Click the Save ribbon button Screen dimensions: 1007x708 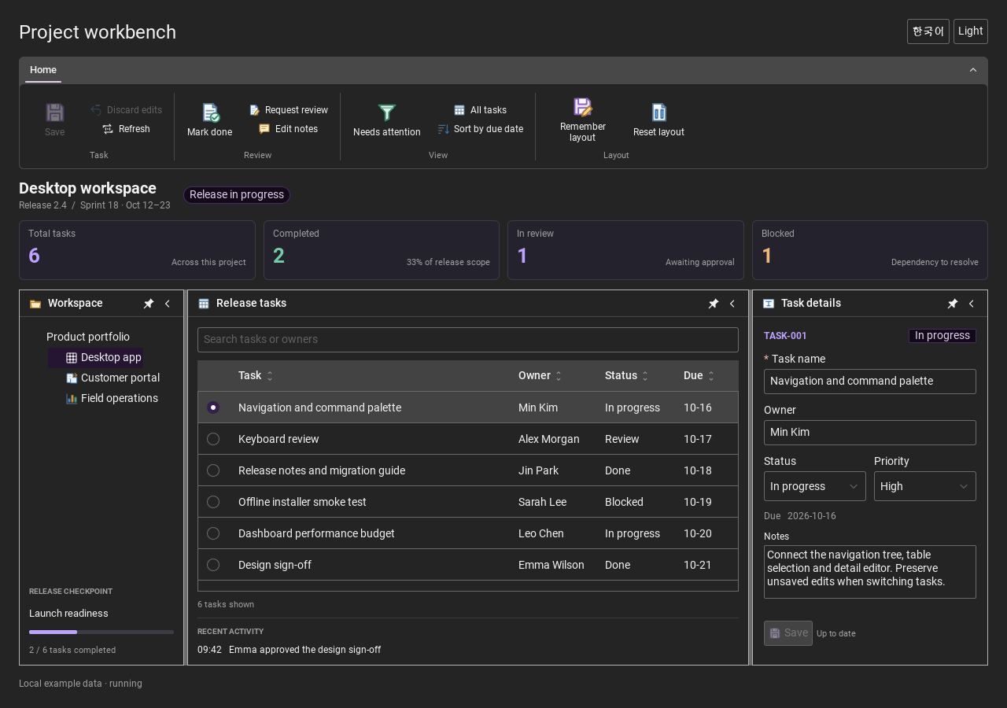tap(54, 120)
